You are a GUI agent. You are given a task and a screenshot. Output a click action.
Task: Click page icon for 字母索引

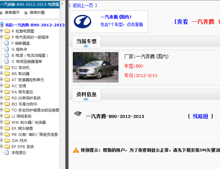coord(7,152)
